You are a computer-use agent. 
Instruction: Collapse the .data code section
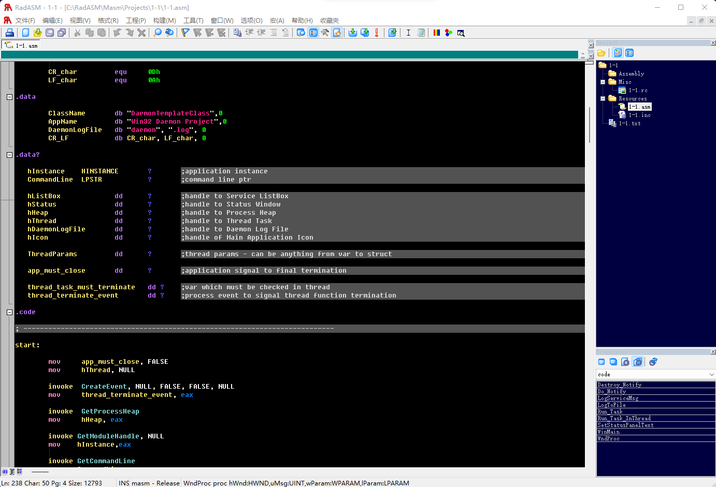(9, 97)
